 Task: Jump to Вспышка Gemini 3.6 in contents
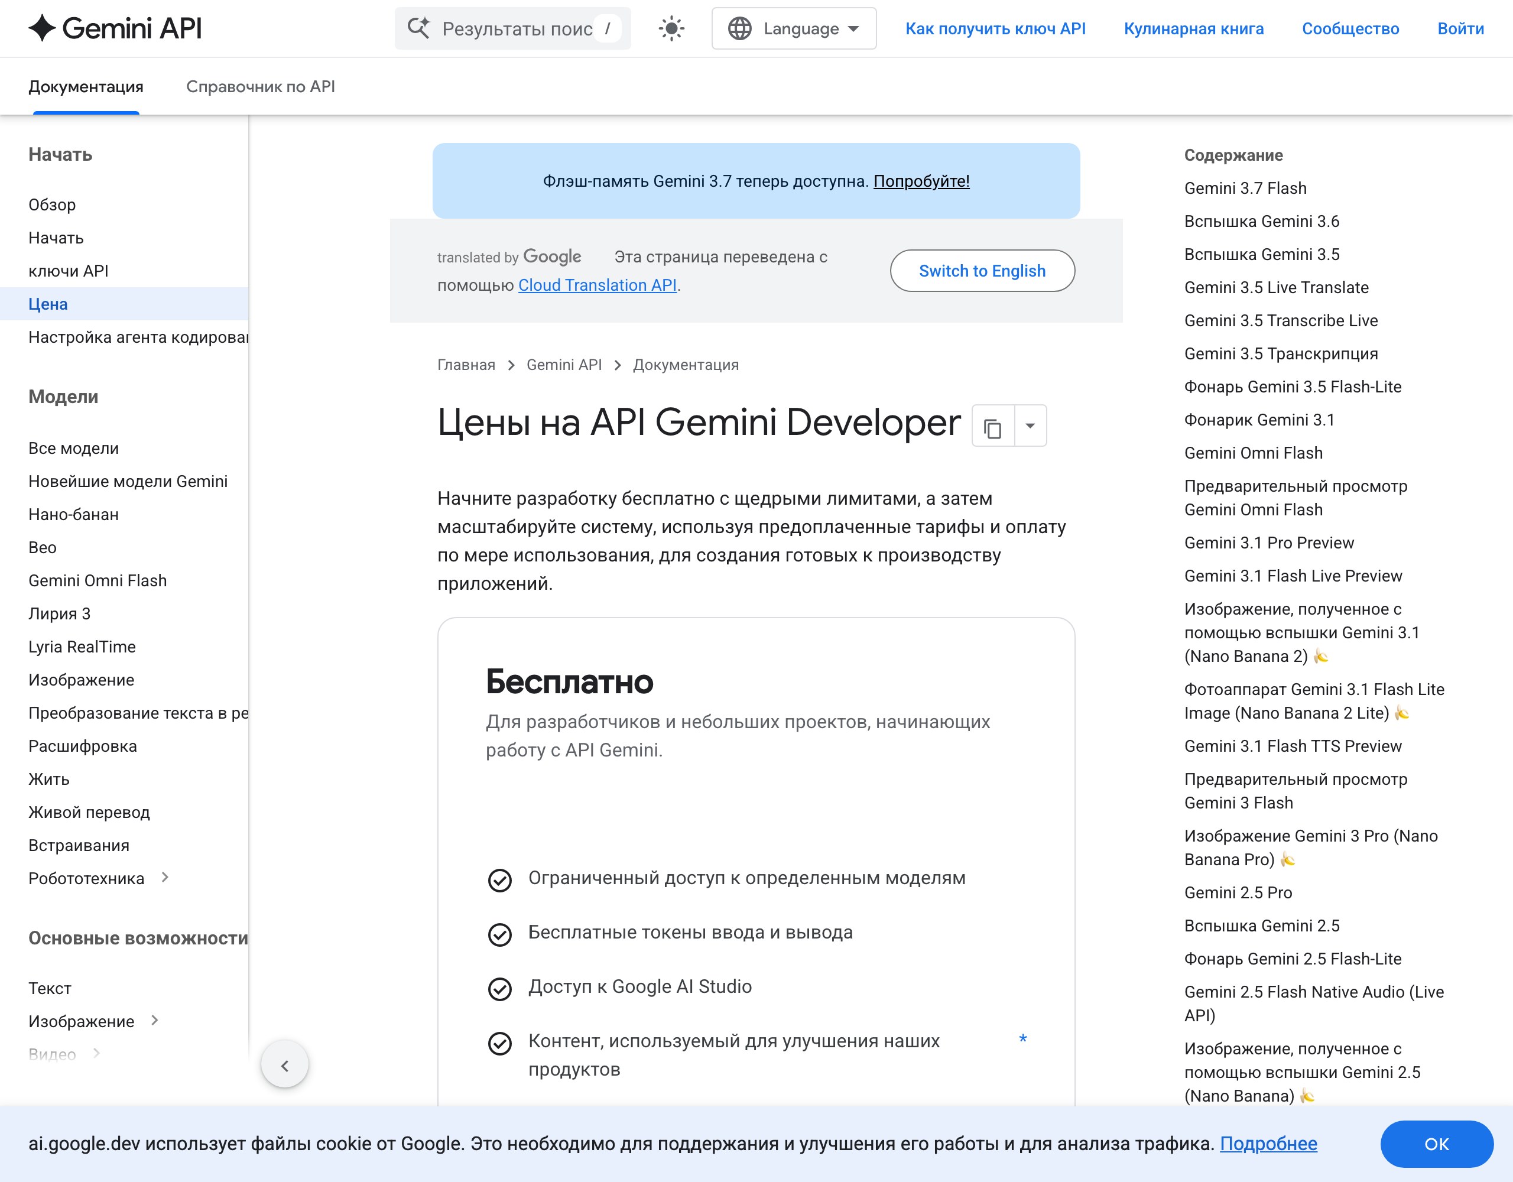(1262, 222)
